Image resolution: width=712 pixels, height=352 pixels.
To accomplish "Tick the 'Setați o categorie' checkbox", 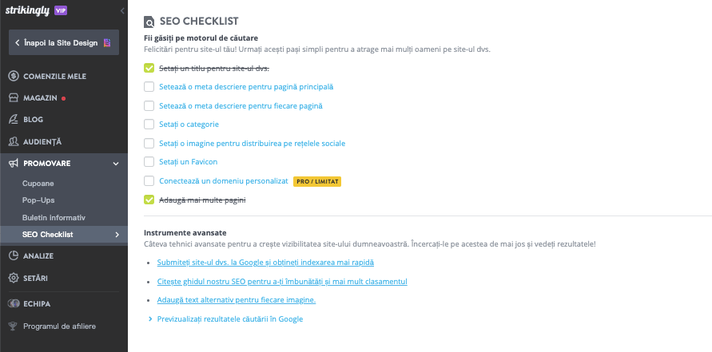I will pyautogui.click(x=149, y=124).
